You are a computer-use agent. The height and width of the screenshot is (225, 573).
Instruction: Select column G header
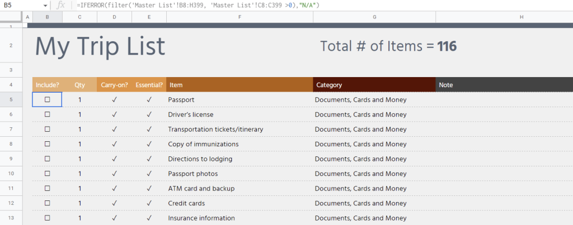pyautogui.click(x=374, y=17)
